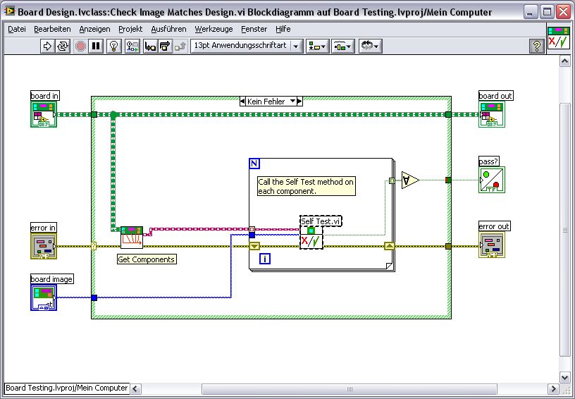Viewport: 575px width, 399px height.
Task: Click the Abort Execution stop button
Action: pyautogui.click(x=80, y=47)
